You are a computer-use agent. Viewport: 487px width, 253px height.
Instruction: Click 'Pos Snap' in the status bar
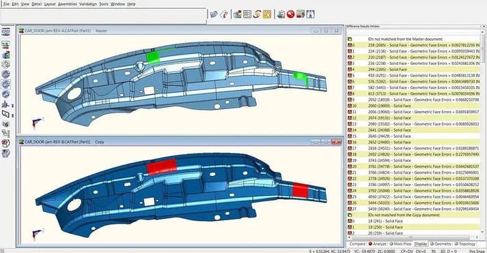tap(477, 251)
